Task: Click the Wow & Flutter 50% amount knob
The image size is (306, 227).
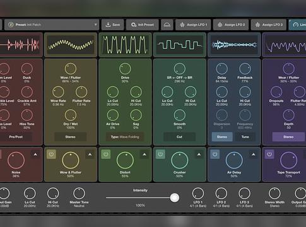Action: pos(71,160)
